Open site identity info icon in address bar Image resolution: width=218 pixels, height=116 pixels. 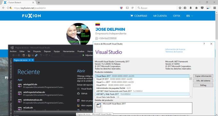tap(8, 8)
